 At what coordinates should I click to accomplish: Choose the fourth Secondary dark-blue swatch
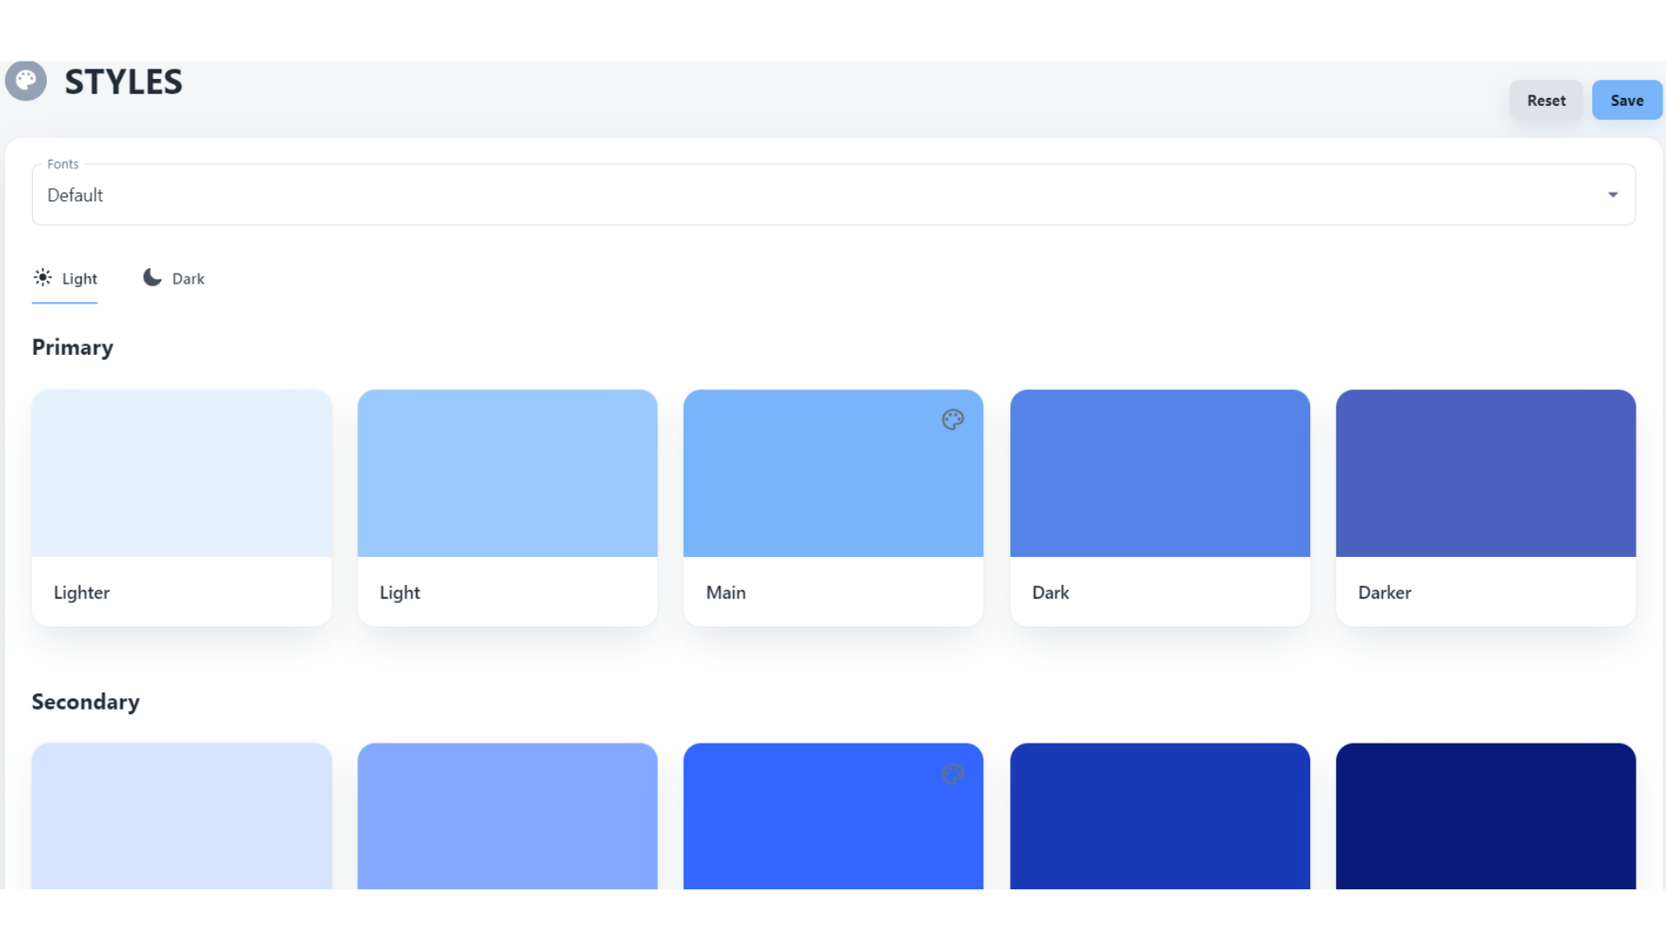1159,816
